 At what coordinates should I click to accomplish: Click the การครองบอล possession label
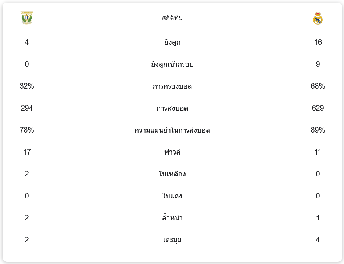click(x=172, y=86)
